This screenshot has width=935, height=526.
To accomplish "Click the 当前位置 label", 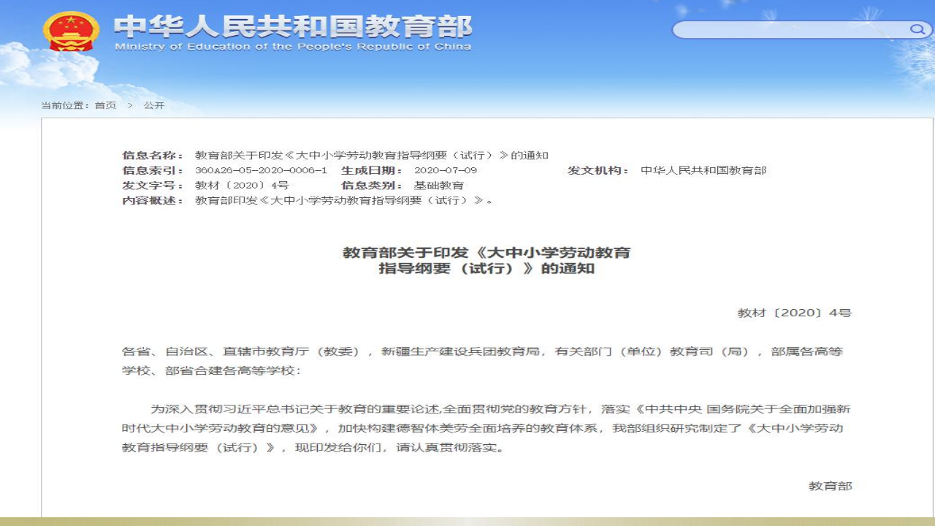I will point(65,105).
